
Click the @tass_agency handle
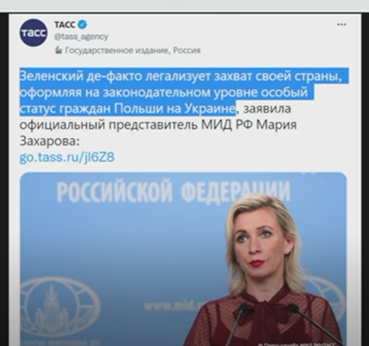pos(82,37)
